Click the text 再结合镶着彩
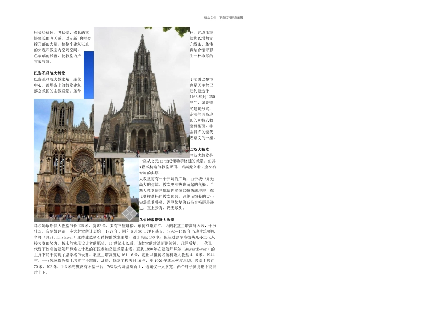The image size is (447, 316). click(x=201, y=50)
